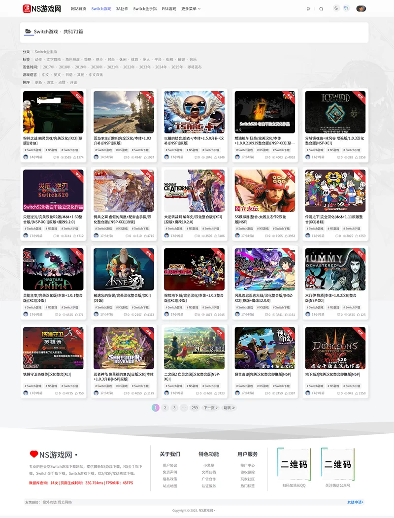Screen dimensions: 394x518
Task: Jump to last page 259
Action: point(195,408)
